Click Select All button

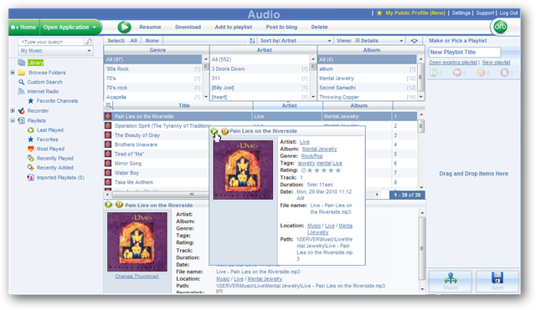click(134, 41)
